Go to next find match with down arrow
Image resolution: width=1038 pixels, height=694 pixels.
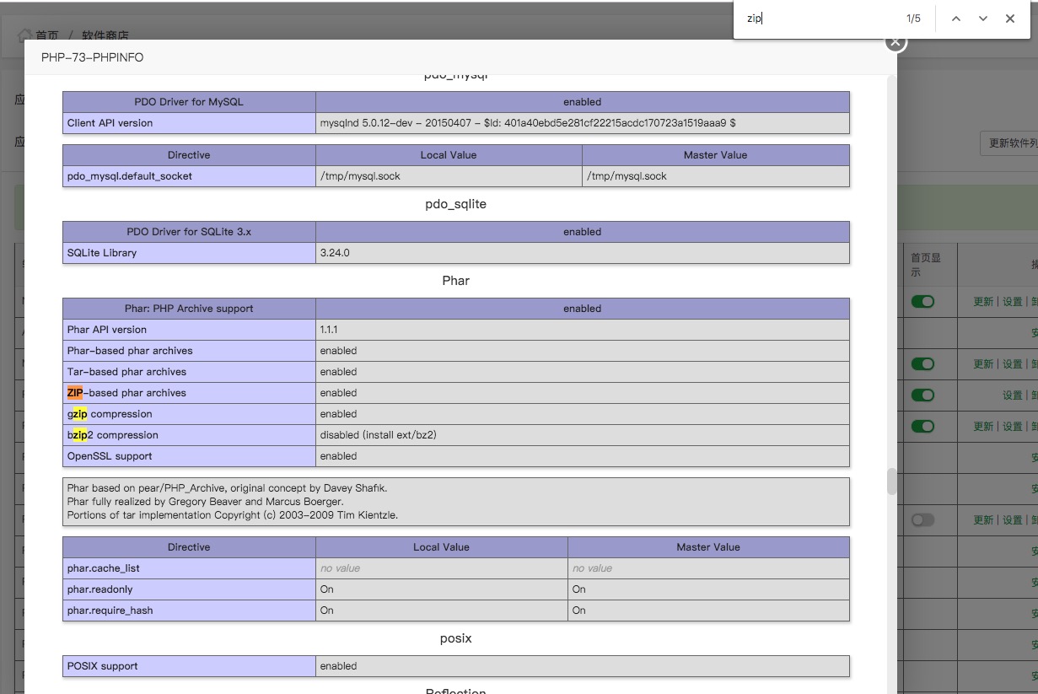pyautogui.click(x=983, y=19)
